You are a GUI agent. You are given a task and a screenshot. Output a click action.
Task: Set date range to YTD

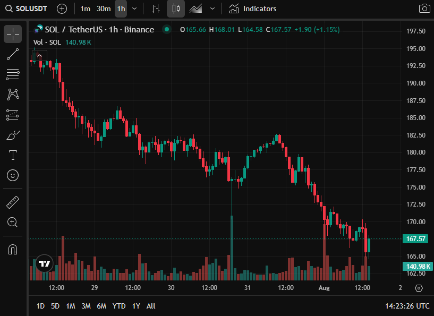click(x=119, y=306)
